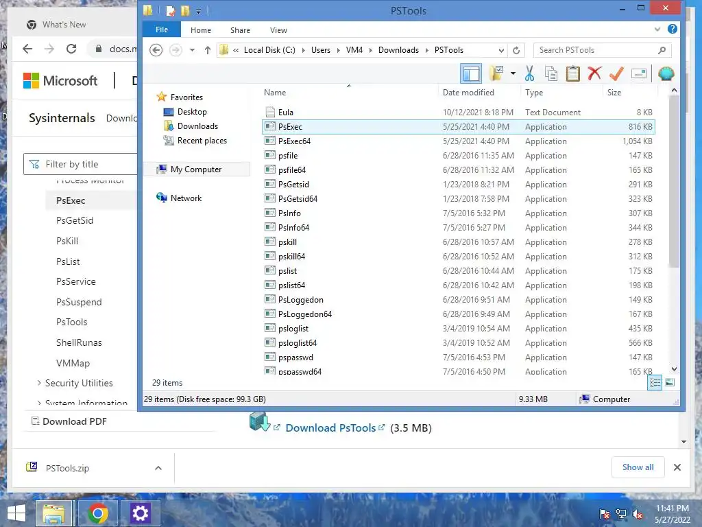Open PsGetSid in the Sysinternals sidebar
Image resolution: width=702 pixels, height=527 pixels.
[75, 220]
